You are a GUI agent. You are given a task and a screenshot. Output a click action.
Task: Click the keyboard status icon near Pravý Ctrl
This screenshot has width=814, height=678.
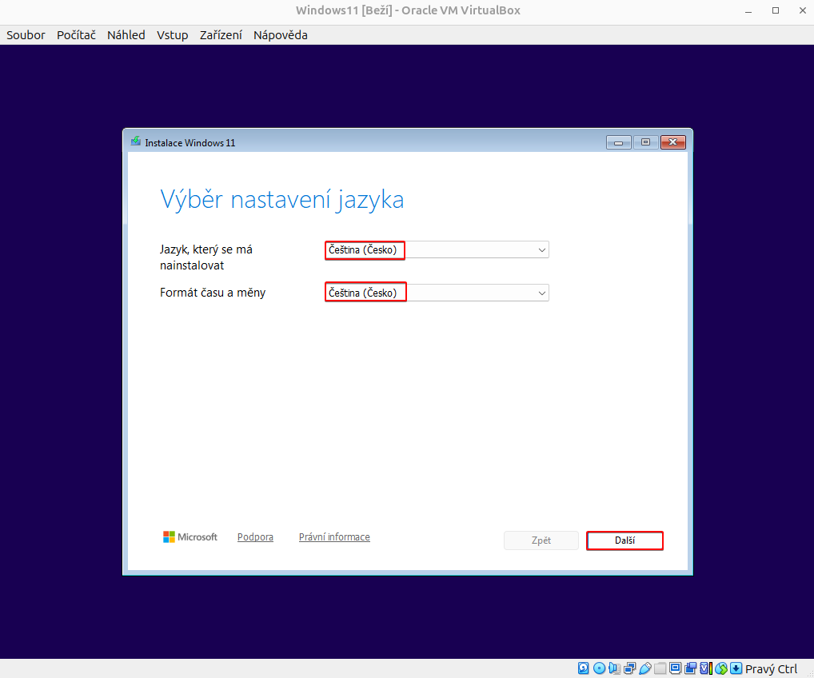click(736, 668)
